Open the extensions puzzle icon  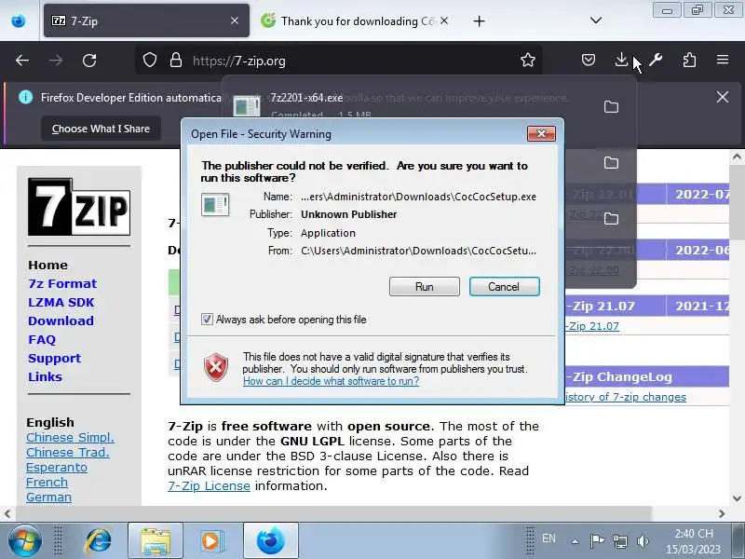(689, 60)
